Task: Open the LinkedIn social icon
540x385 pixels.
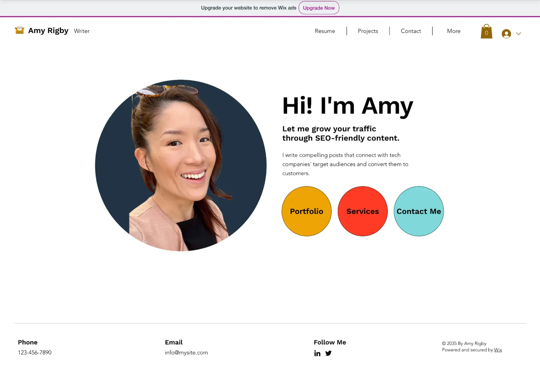Action: (x=317, y=353)
